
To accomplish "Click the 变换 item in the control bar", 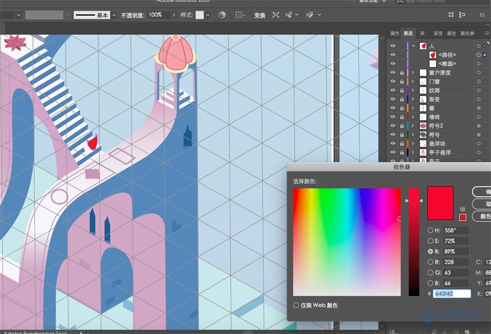I will pyautogui.click(x=260, y=15).
